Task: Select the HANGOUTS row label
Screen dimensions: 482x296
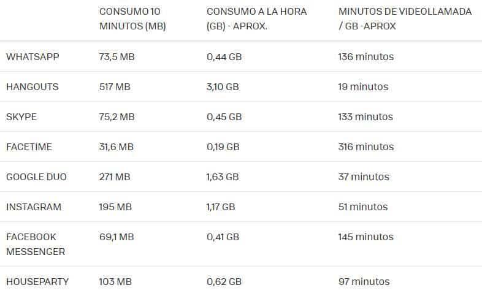Action: 33,86
